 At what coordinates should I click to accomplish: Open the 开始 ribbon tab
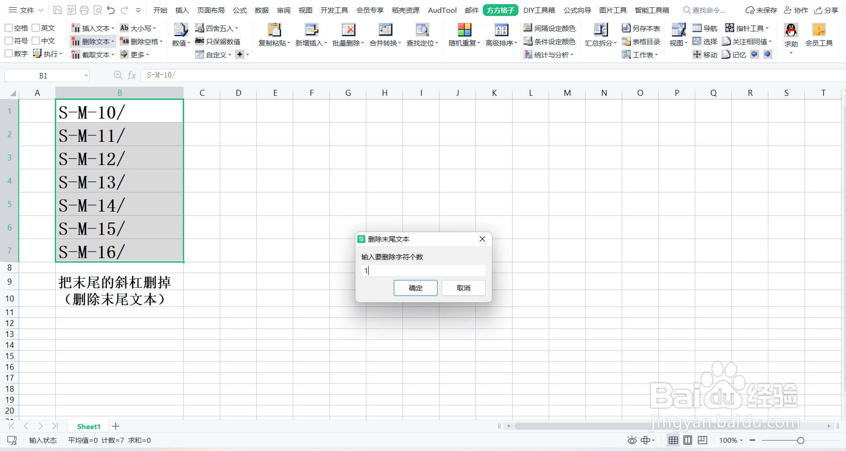[160, 10]
